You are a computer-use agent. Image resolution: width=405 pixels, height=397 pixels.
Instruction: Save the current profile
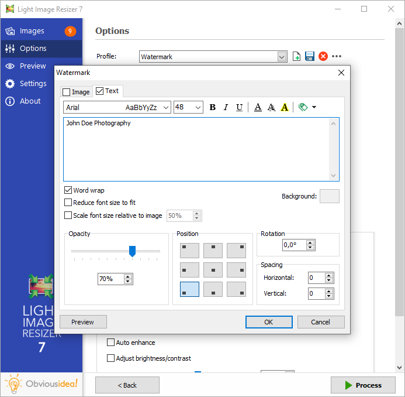[310, 56]
